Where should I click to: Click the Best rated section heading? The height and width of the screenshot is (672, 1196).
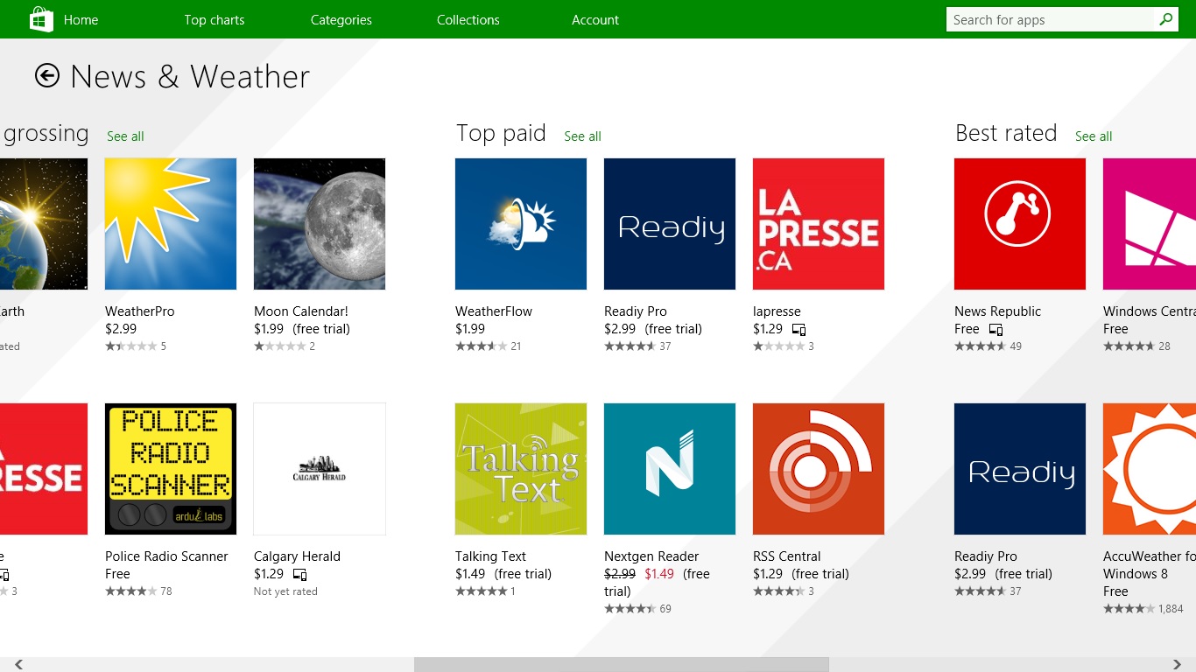coord(1006,133)
